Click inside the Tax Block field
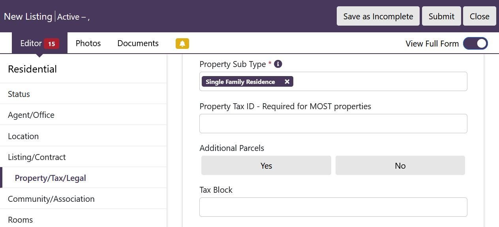Image resolution: width=499 pixels, height=227 pixels. point(333,207)
